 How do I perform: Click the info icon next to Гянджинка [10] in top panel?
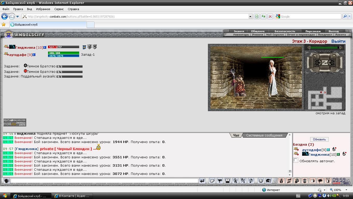pyautogui.click(x=45, y=47)
